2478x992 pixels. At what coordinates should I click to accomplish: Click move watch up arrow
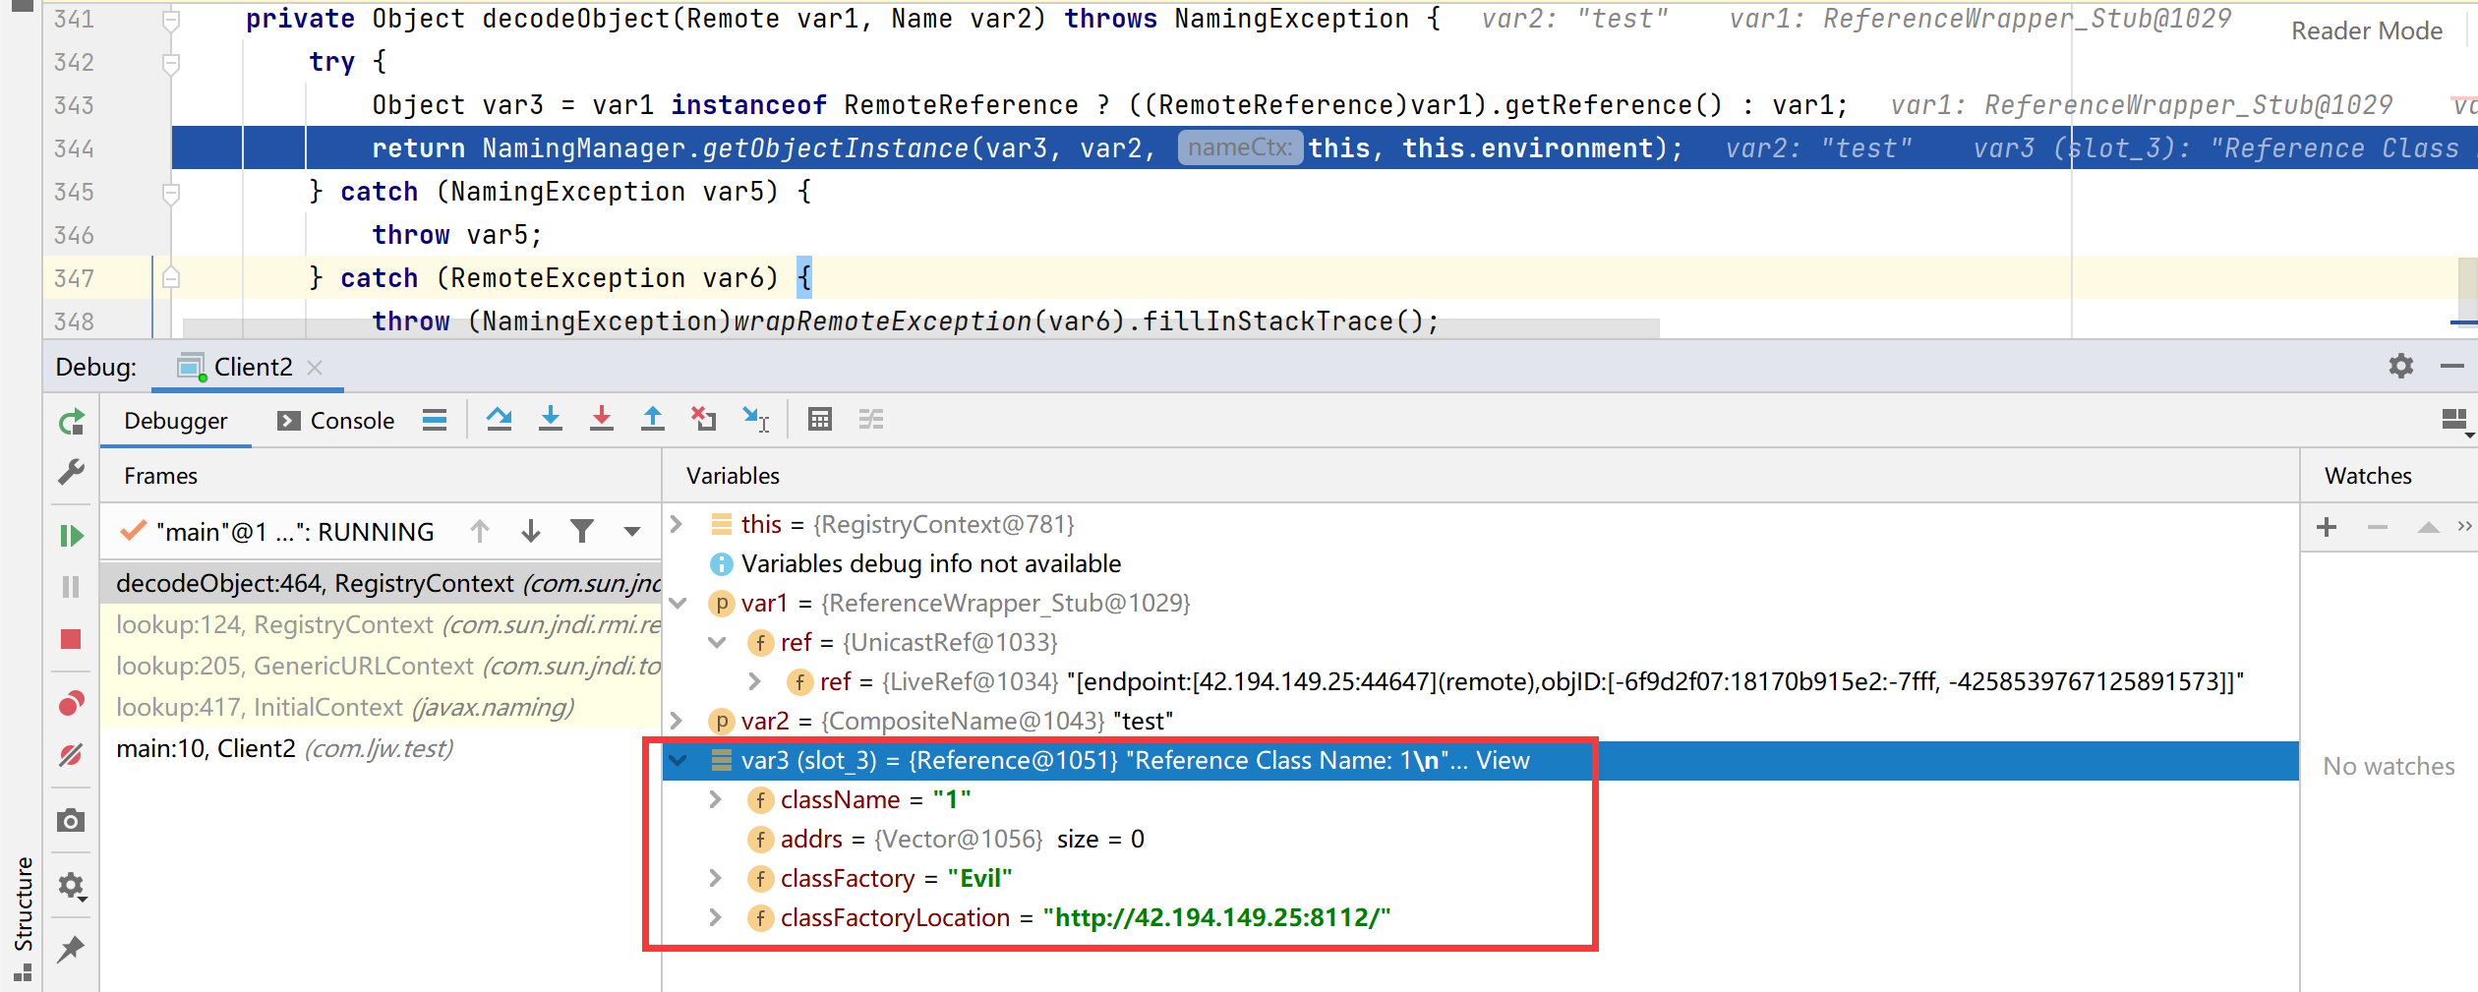point(2428,527)
